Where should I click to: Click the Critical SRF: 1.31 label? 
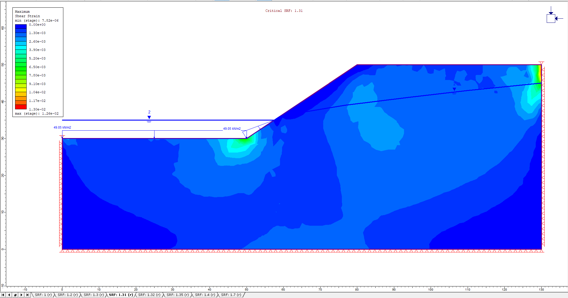pyautogui.click(x=284, y=11)
